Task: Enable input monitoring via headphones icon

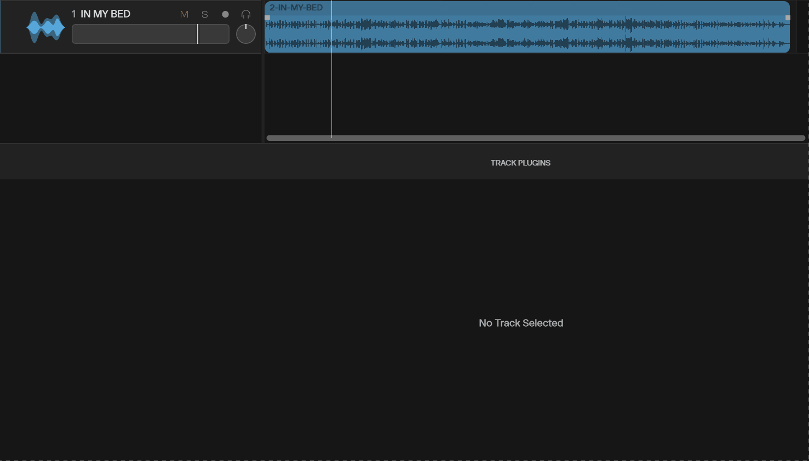Action: click(246, 15)
